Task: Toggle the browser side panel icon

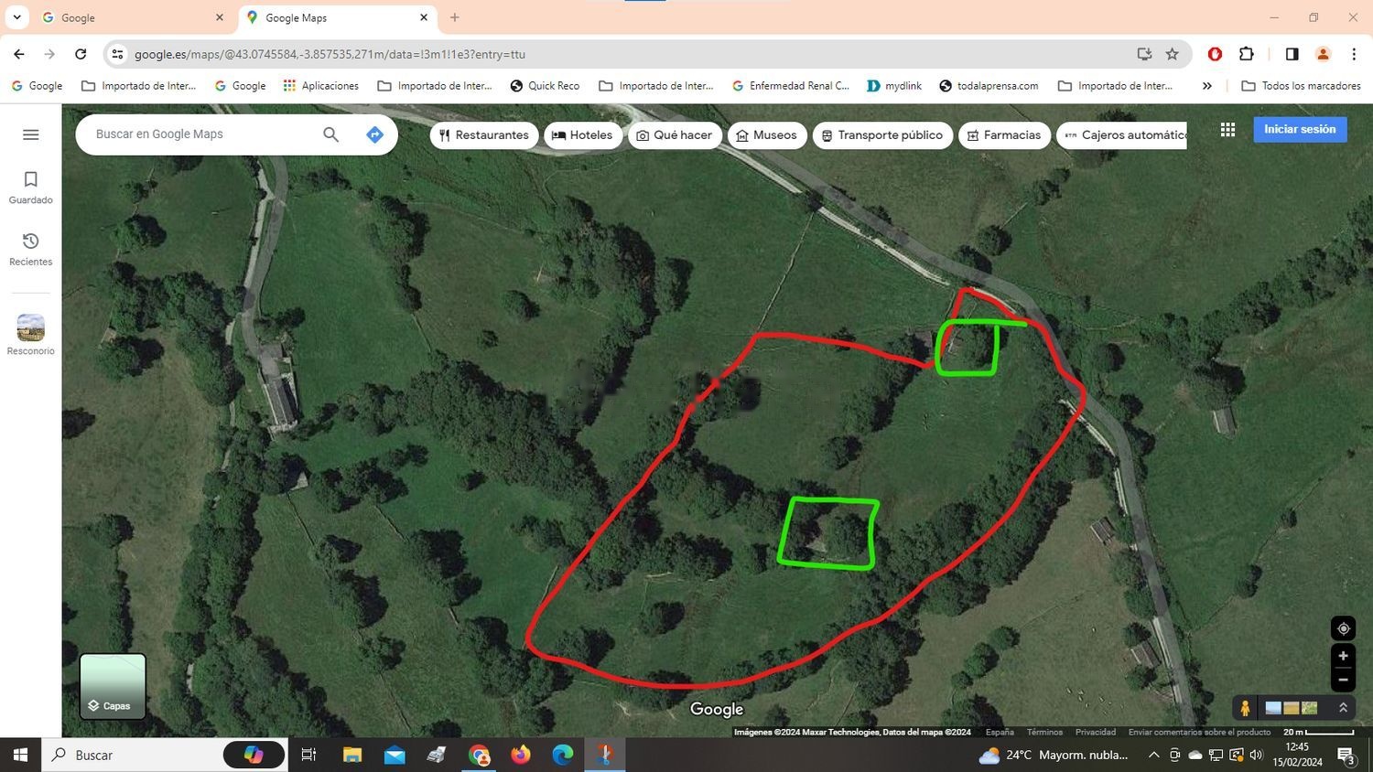Action: click(1292, 54)
